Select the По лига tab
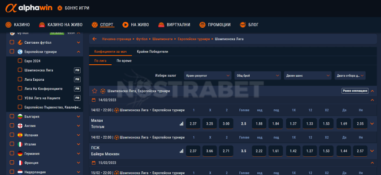The image size is (381, 175). 100,61
